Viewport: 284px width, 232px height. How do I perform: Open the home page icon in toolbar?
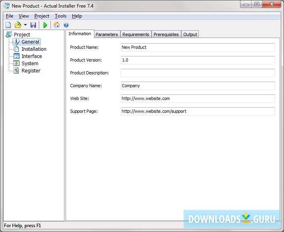56,25
